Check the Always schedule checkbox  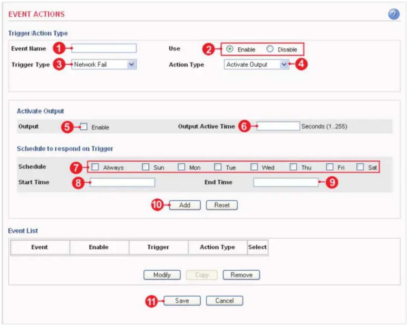pyautogui.click(x=95, y=167)
